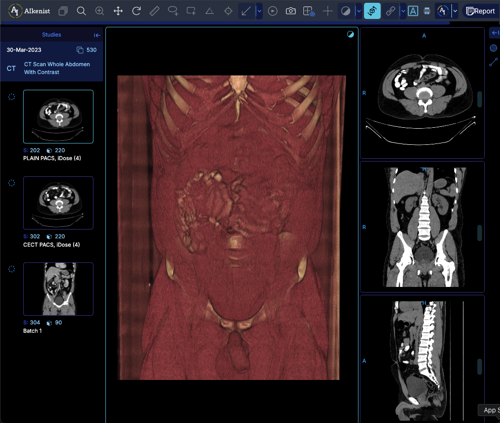
Task: Toggle the 3D rotate mode
Action: click(372, 11)
